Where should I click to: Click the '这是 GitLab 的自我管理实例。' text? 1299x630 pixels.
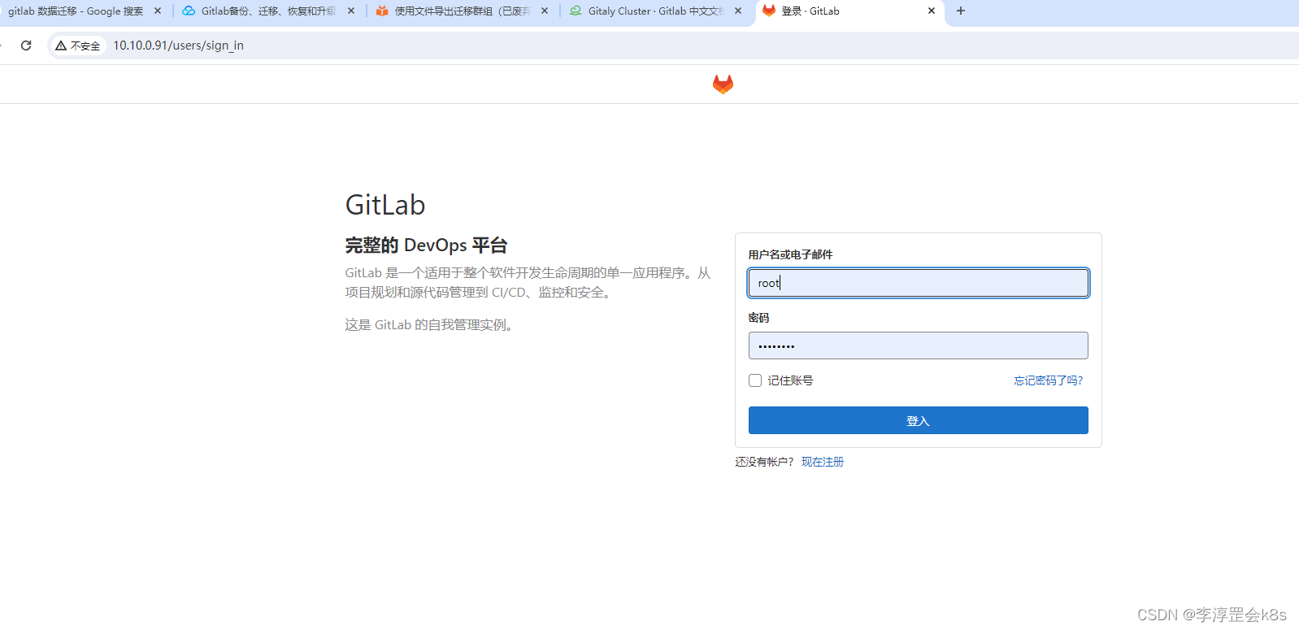pyautogui.click(x=431, y=325)
